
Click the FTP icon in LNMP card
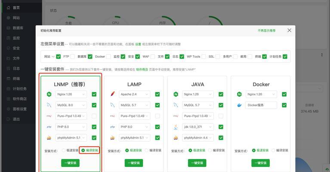(49, 116)
